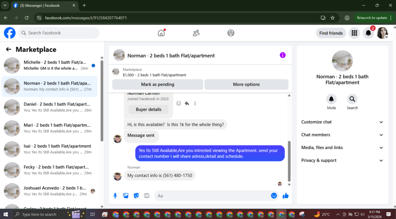Choose a sticker icon
The image size is (396, 219).
pos(136,196)
